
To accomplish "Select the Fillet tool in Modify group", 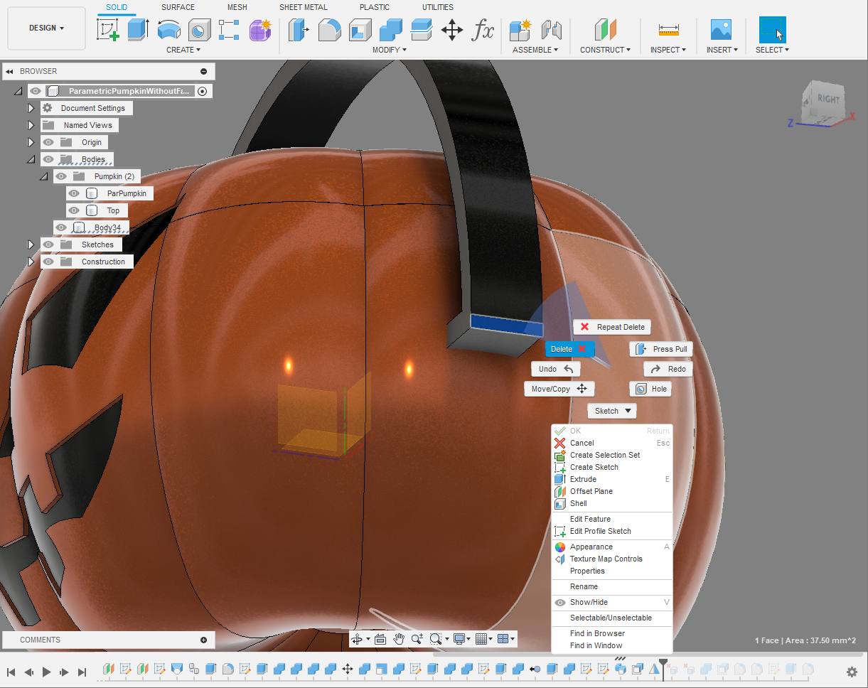I will [329, 30].
